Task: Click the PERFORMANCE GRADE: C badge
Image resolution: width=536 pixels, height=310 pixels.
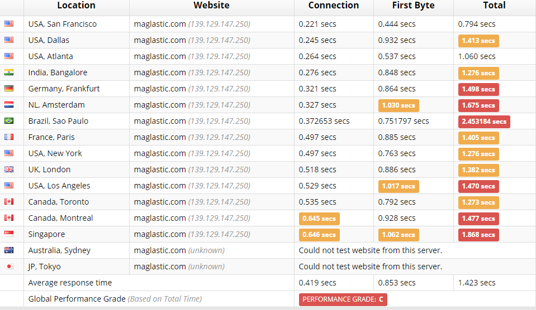Action: [x=343, y=299]
